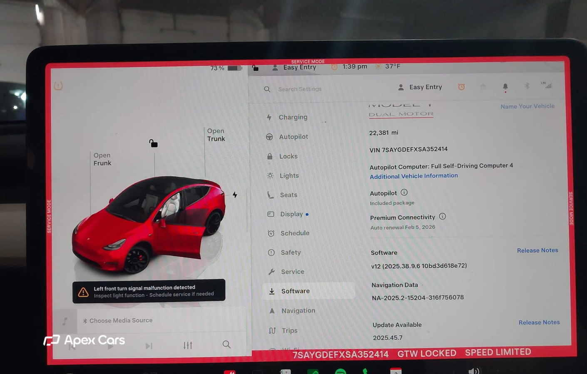Tap the Open Trunk control
This screenshot has width=587, height=374.
pos(216,135)
